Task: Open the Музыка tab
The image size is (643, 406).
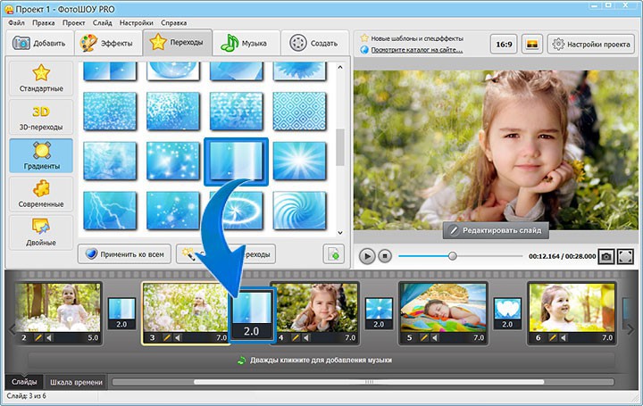Action: [246, 43]
